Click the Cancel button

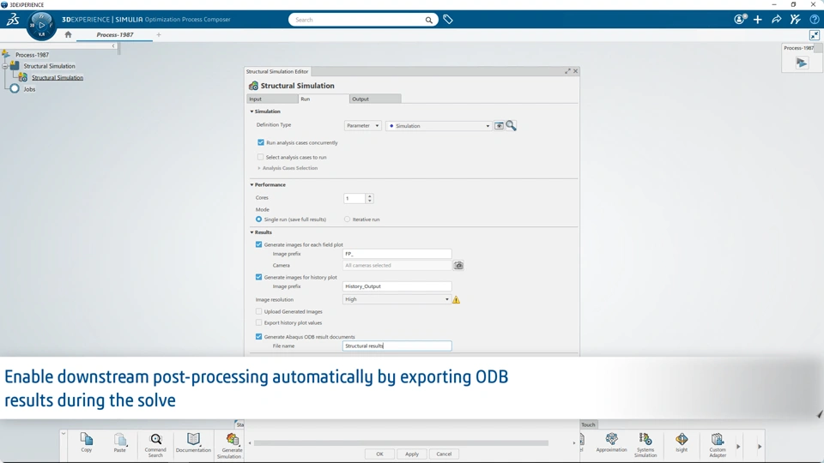444,454
